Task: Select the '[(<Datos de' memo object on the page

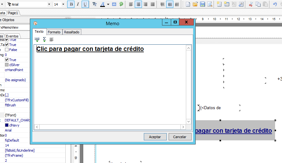Action: 219,108
